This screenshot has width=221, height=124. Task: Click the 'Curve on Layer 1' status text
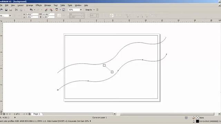tap(99, 117)
